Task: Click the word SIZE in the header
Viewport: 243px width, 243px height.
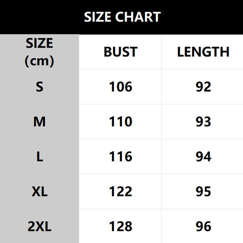Action: tap(39, 44)
